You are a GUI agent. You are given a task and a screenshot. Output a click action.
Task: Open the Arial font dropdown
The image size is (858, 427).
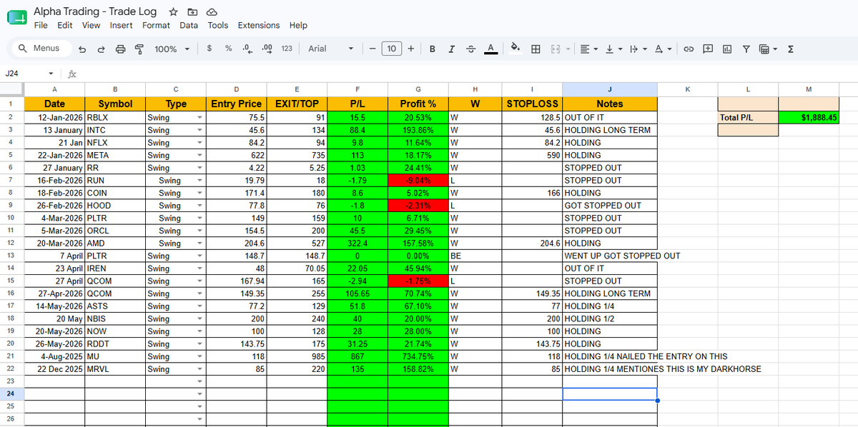[330, 49]
